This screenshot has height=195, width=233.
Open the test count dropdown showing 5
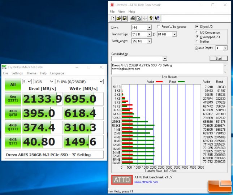pyautogui.click(x=27, y=82)
